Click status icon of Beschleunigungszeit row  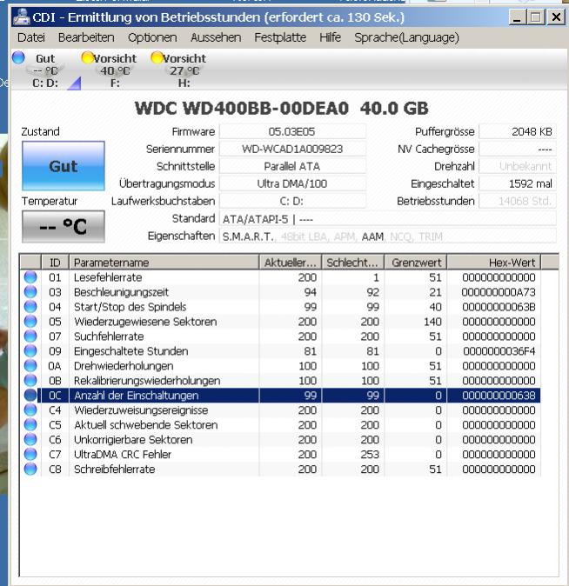pos(30,292)
